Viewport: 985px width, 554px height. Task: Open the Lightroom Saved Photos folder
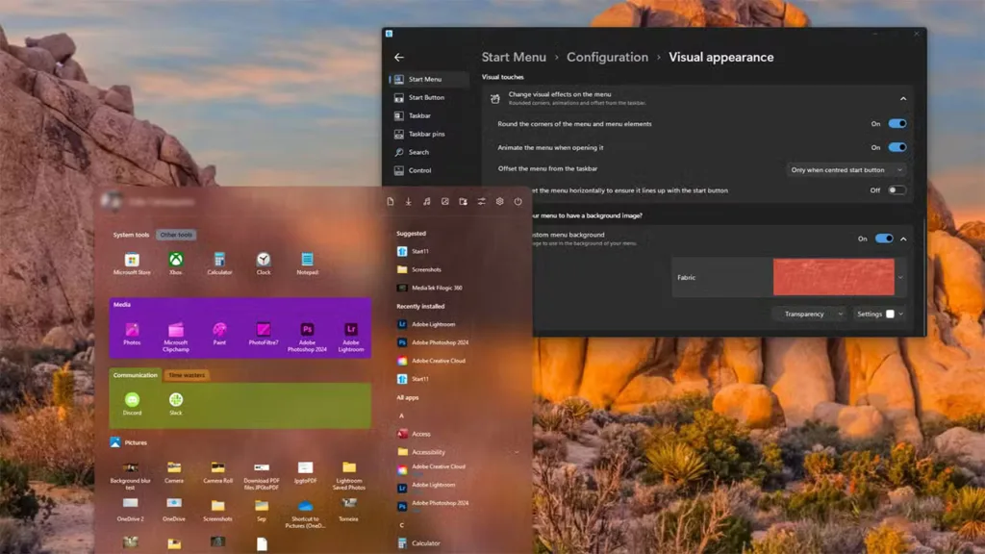348,475
